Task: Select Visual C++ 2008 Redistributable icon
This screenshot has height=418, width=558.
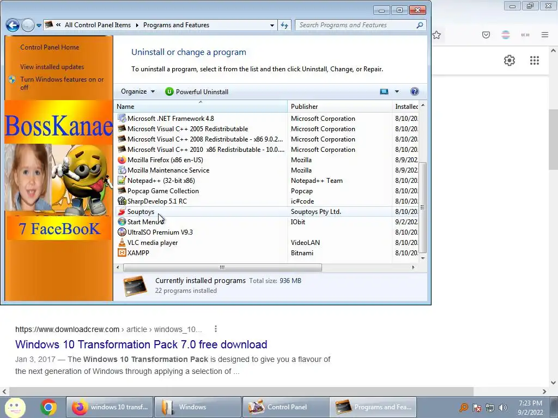Action: point(122,139)
